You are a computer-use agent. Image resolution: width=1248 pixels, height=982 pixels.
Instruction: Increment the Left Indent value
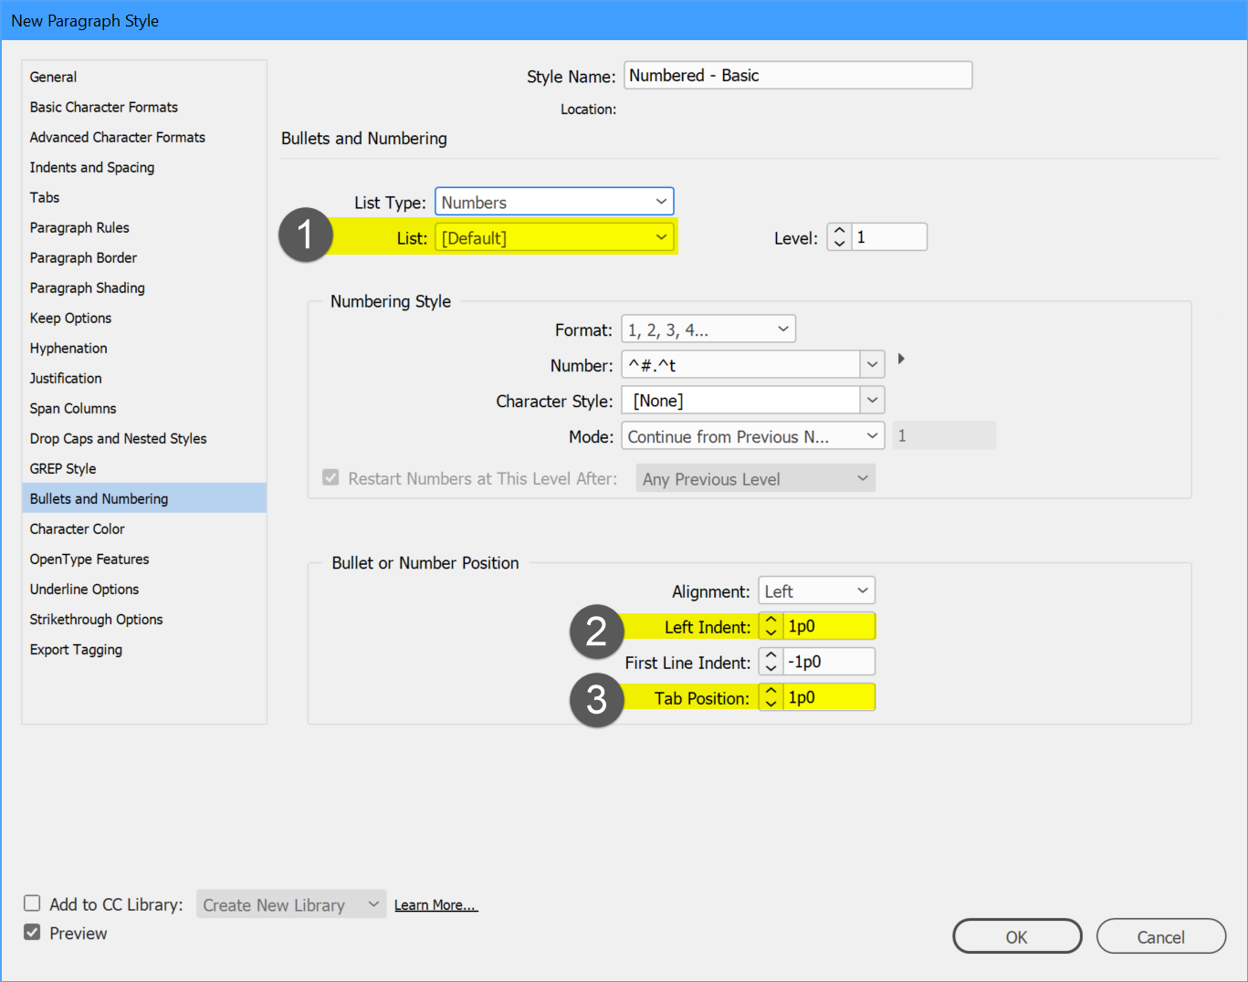coord(770,621)
